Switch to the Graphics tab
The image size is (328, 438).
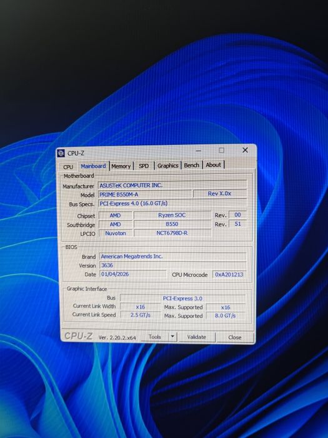point(167,166)
